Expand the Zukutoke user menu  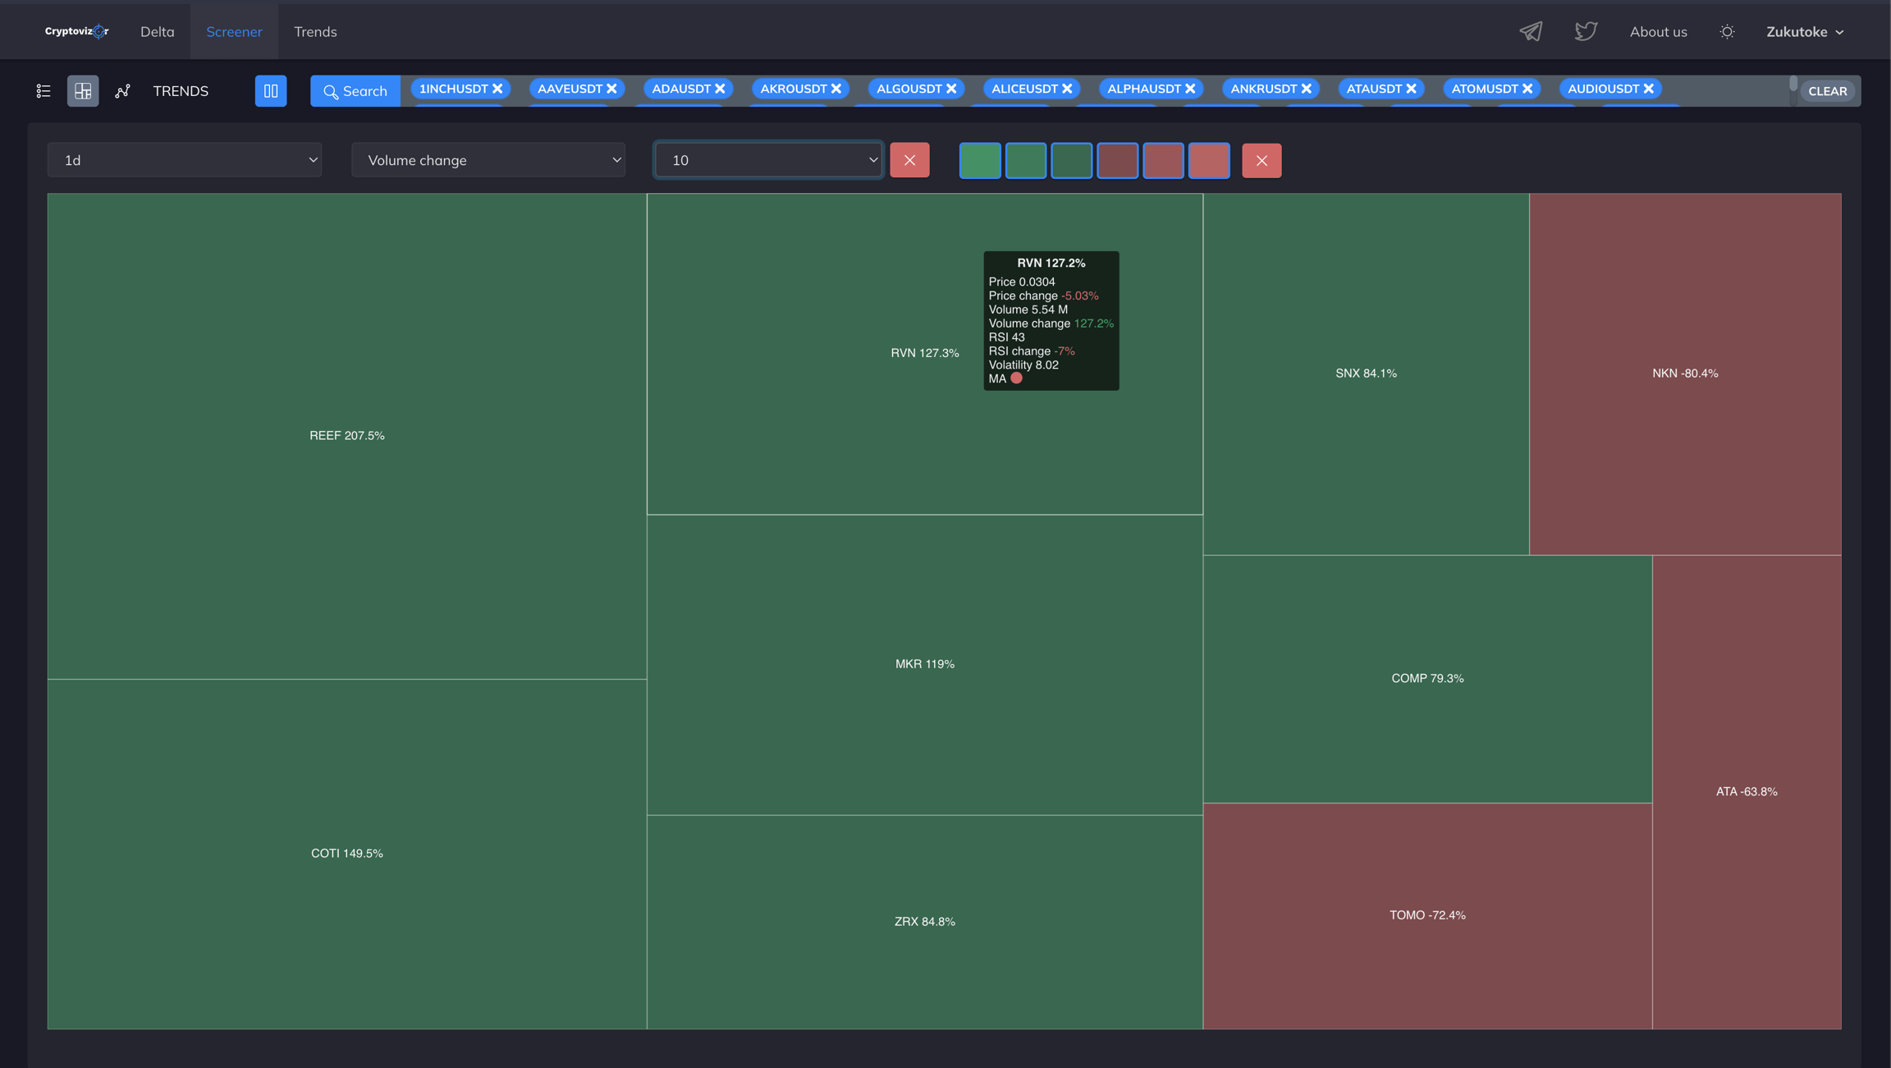pos(1805,31)
